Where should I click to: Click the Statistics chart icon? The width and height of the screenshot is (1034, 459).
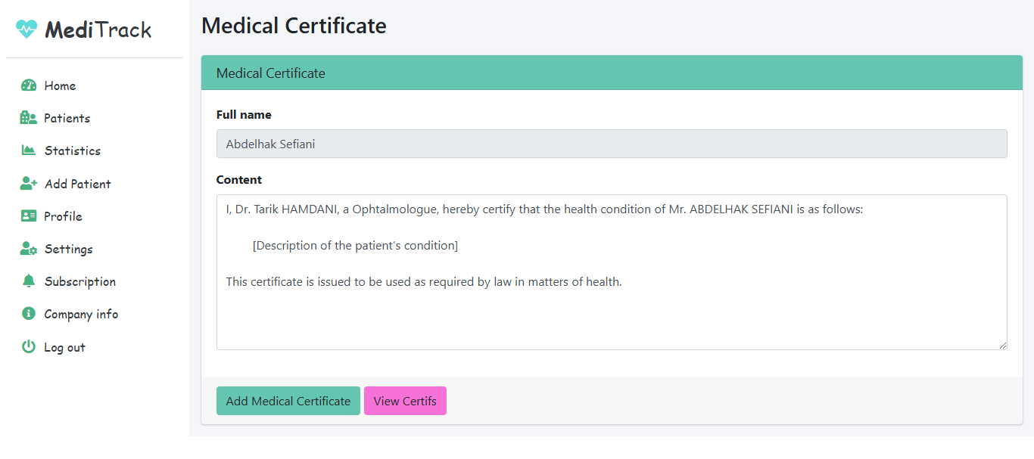[29, 150]
